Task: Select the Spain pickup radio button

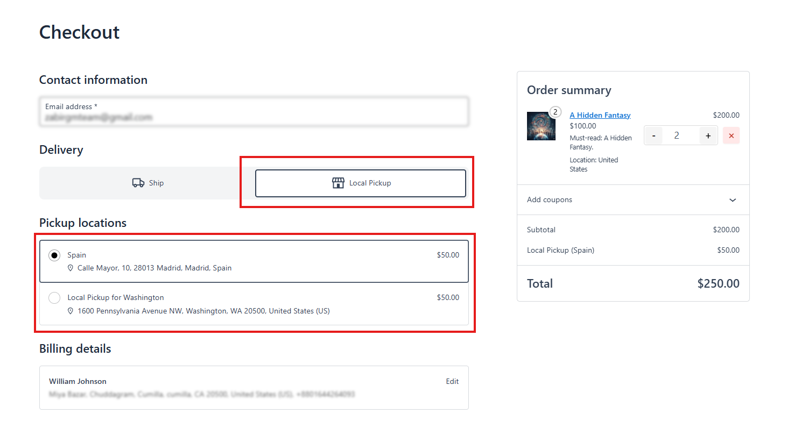Action: (54, 255)
